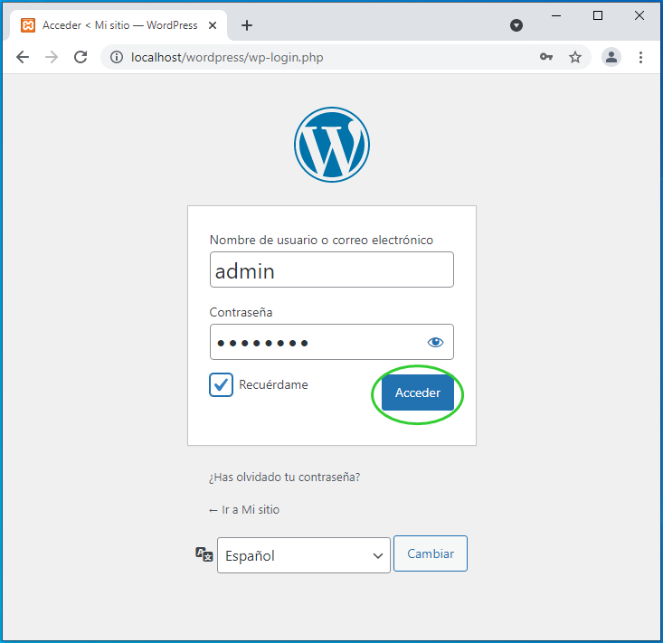Screen dimensions: 663x643
Task: Open Chrome three-dot menu
Action: click(641, 57)
